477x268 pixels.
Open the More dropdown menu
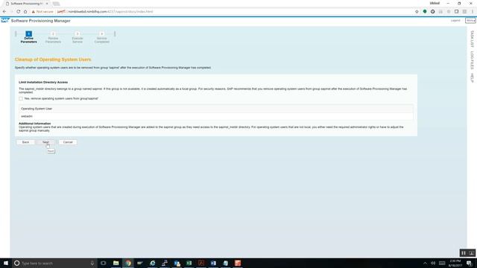[x=470, y=20]
